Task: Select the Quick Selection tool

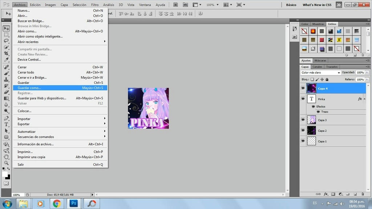Action: coord(7,47)
